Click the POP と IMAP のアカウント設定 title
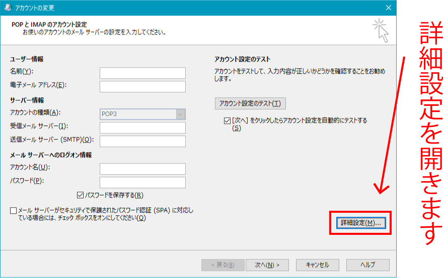The image size is (444, 278). point(49,25)
